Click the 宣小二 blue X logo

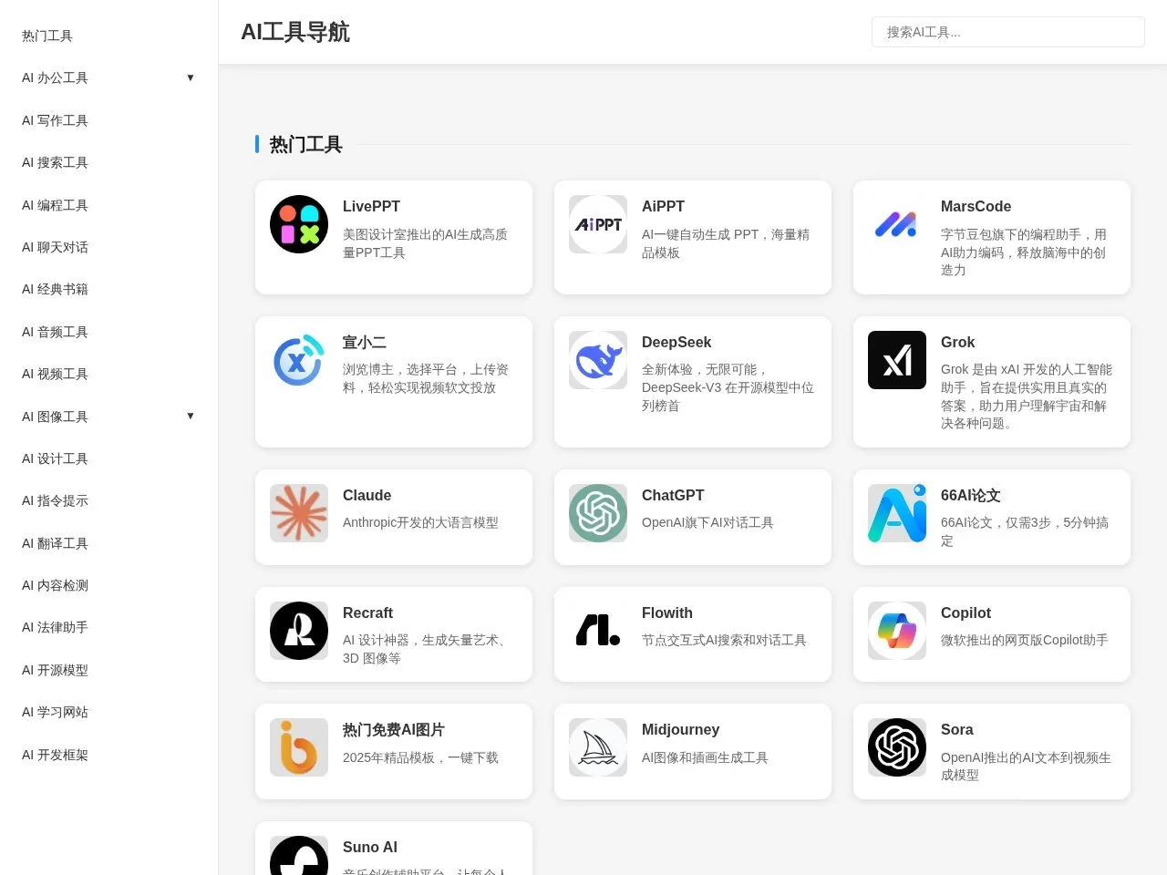pyautogui.click(x=299, y=360)
